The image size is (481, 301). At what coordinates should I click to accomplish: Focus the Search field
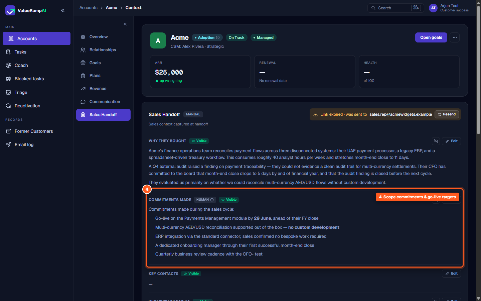click(x=396, y=8)
